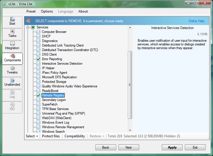Toggle the Services group checkbox
This screenshot has width=213, height=156.
coord(33,27)
